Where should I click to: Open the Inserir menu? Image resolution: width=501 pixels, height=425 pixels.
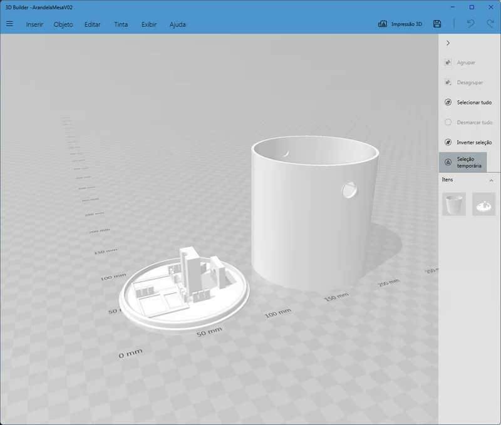(34, 24)
